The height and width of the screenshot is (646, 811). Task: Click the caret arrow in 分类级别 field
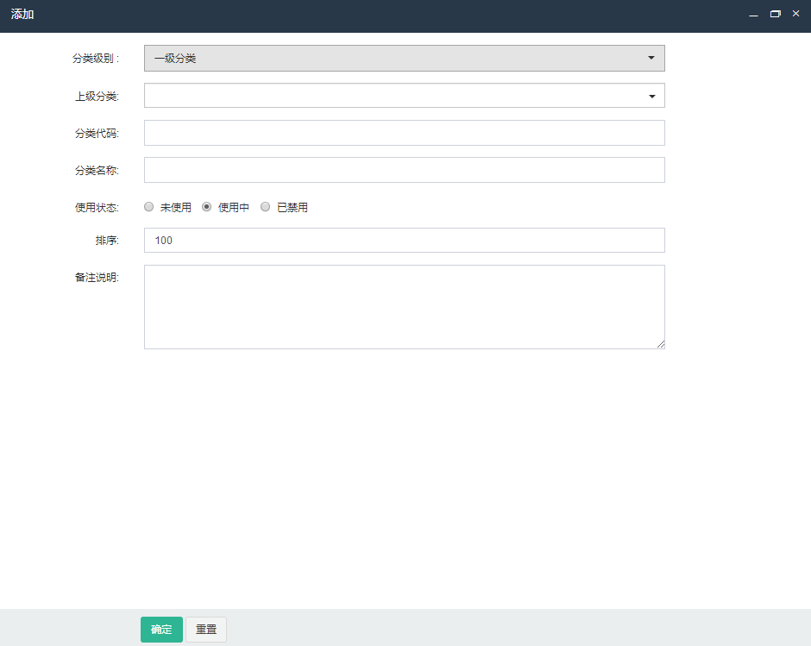coord(651,58)
